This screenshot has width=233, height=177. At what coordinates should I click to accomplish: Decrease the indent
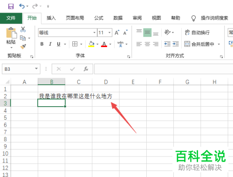coord(167,44)
